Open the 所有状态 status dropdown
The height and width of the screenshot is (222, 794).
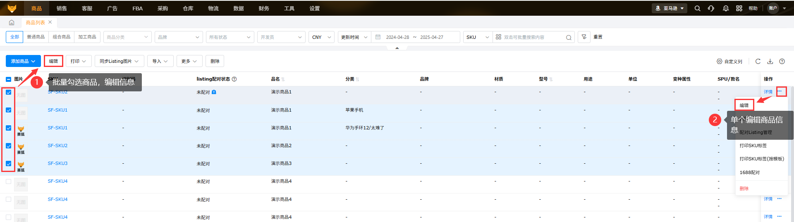pos(230,37)
